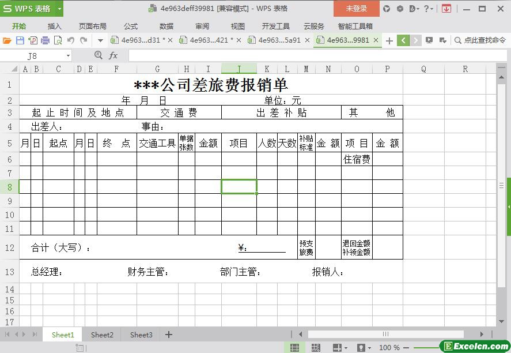
Task: Open a new document tab with plus
Action: click(x=389, y=40)
